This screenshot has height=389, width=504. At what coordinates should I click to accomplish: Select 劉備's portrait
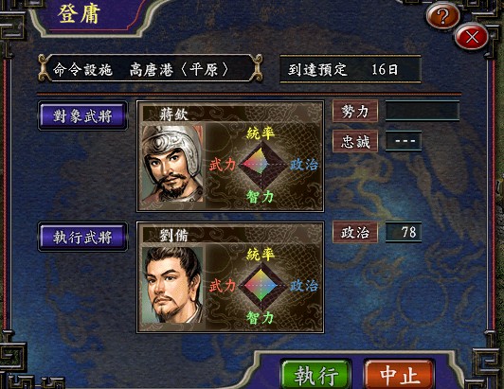pyautogui.click(x=172, y=285)
